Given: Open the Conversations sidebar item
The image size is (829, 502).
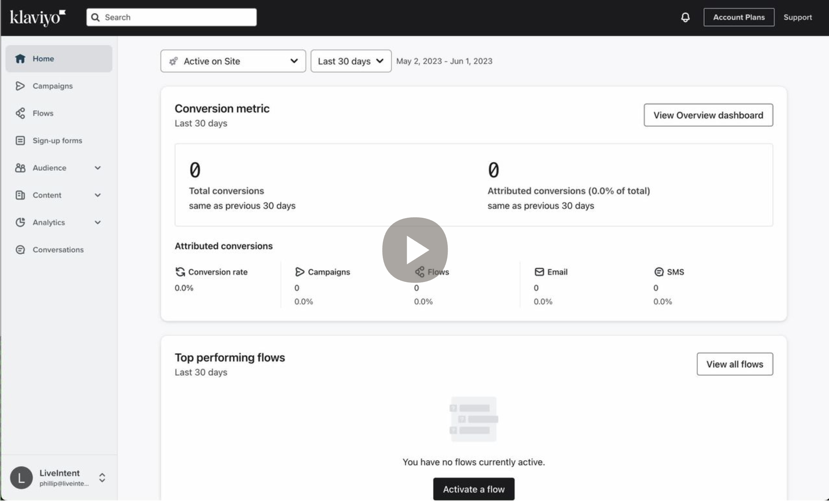Looking at the screenshot, I should tap(58, 250).
